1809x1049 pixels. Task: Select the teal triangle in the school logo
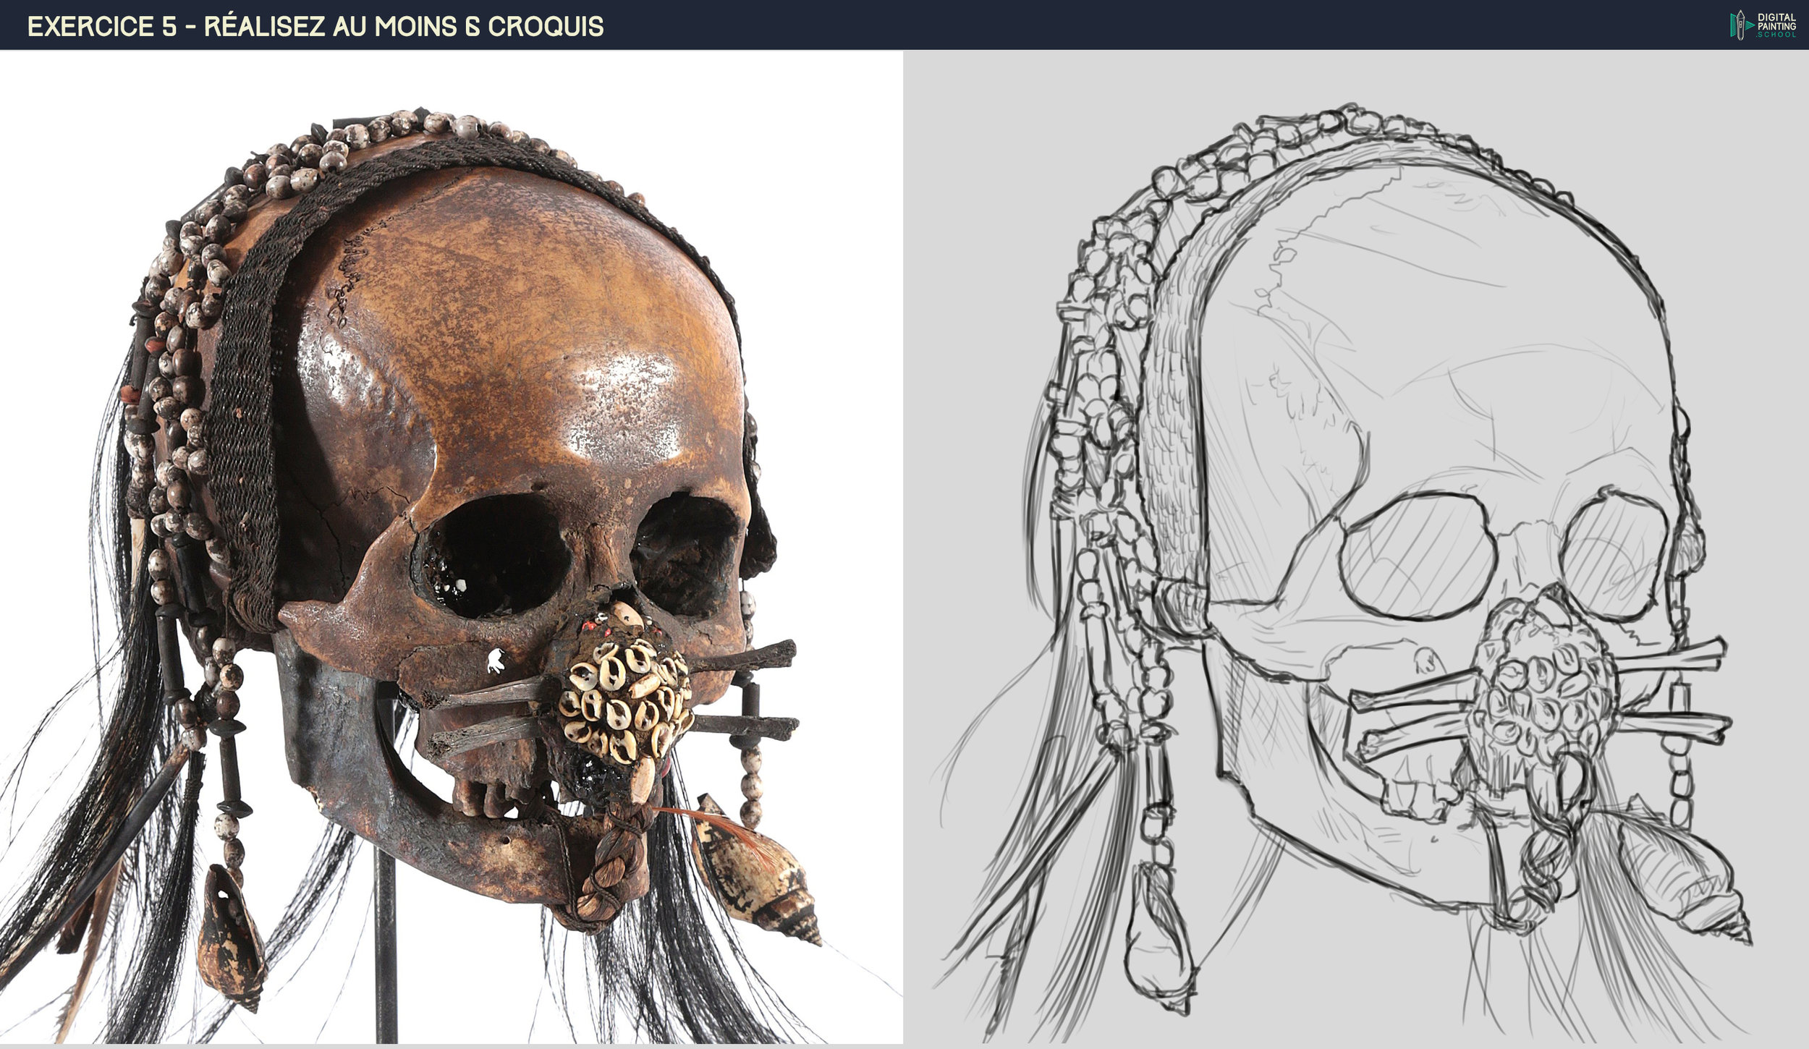(x=1750, y=25)
